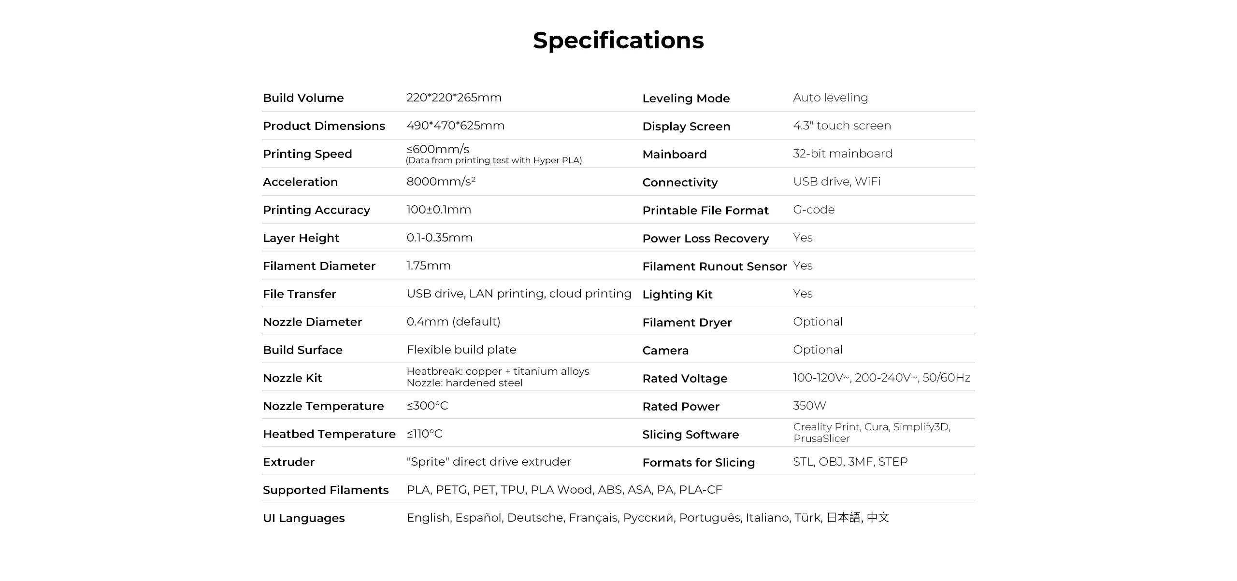
Task: Select the 220*220*265mm build volume value
Action: tap(454, 98)
